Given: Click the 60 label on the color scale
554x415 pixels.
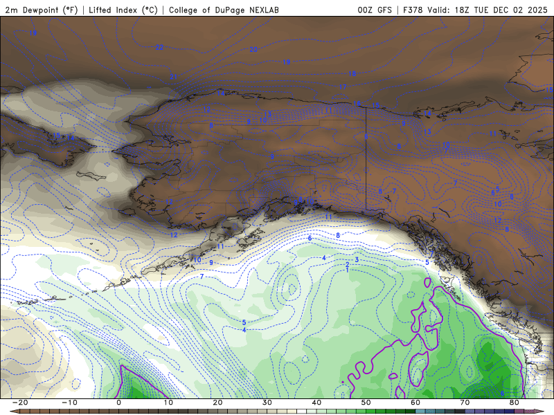Looking at the screenshot, I should pyautogui.click(x=415, y=403).
